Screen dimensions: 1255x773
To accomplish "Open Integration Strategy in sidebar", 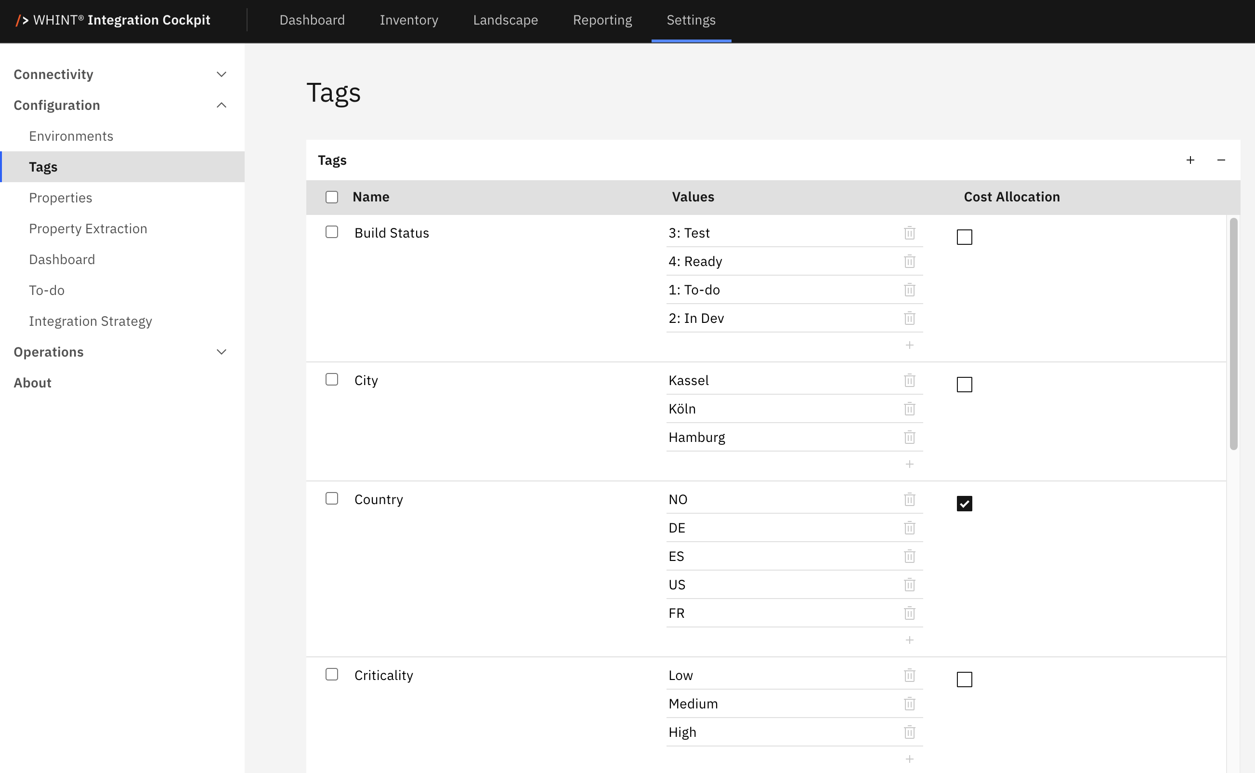I will (122, 321).
